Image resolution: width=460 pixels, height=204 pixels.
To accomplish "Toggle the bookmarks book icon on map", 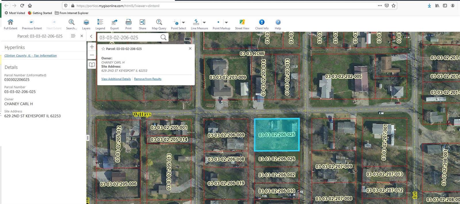I will 92,65.
